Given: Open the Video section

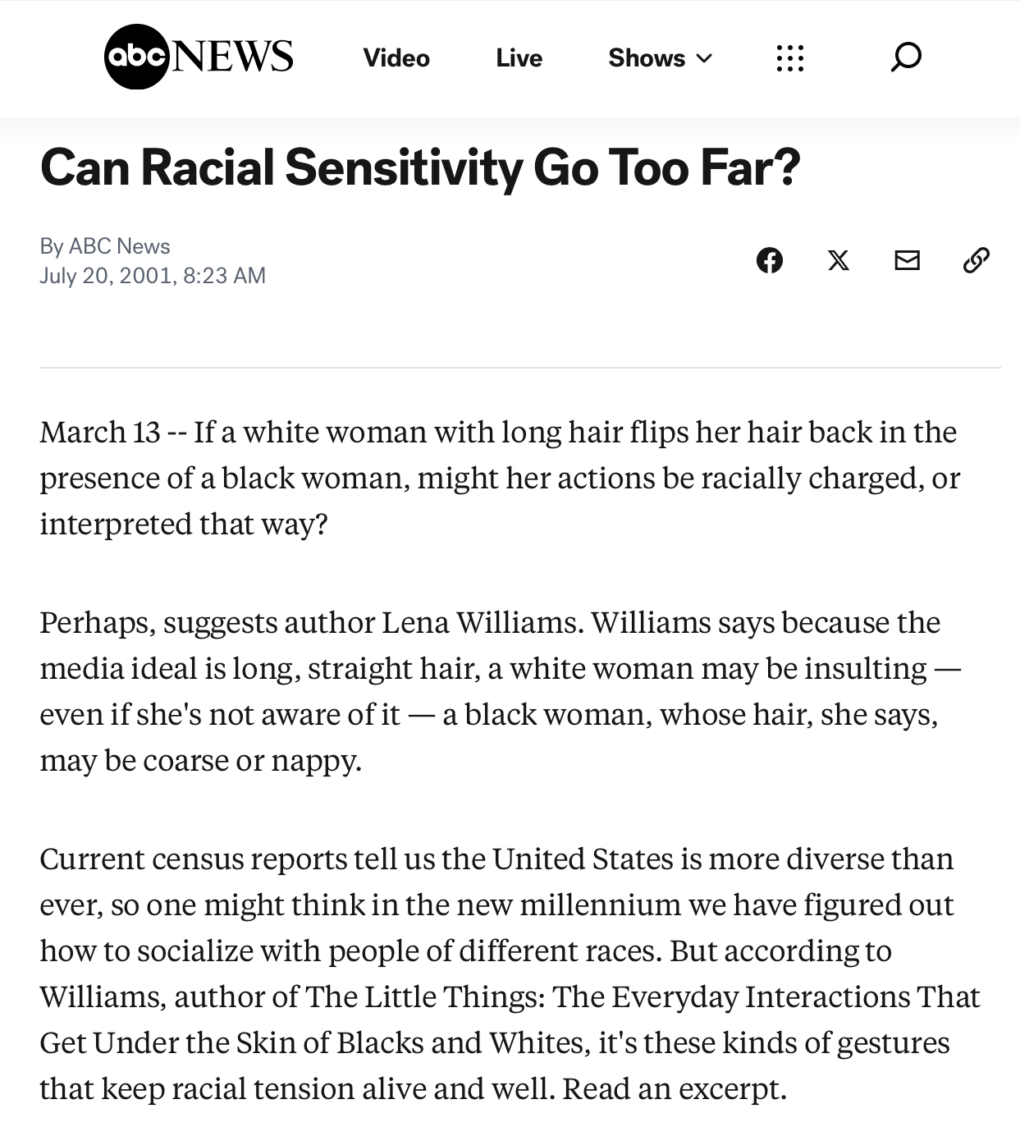Looking at the screenshot, I should (396, 58).
